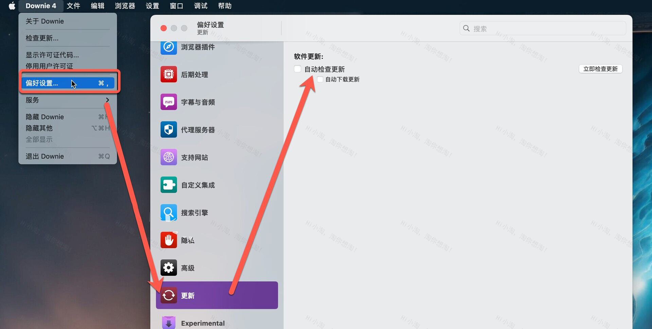Click the magnifier icon beside 搜索引擎
Screen dimensions: 652x329
point(168,212)
